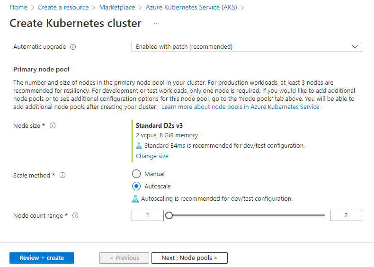
Task: Click the info icon next to Automatic upgrade
Action: click(x=73, y=47)
